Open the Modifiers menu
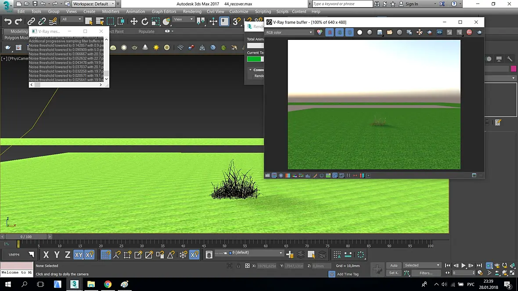Viewport: 518px width, 291px height. point(111,11)
